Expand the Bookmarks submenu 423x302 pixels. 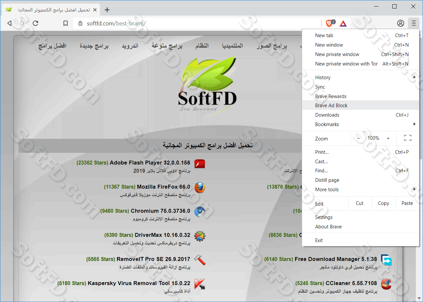(360, 124)
